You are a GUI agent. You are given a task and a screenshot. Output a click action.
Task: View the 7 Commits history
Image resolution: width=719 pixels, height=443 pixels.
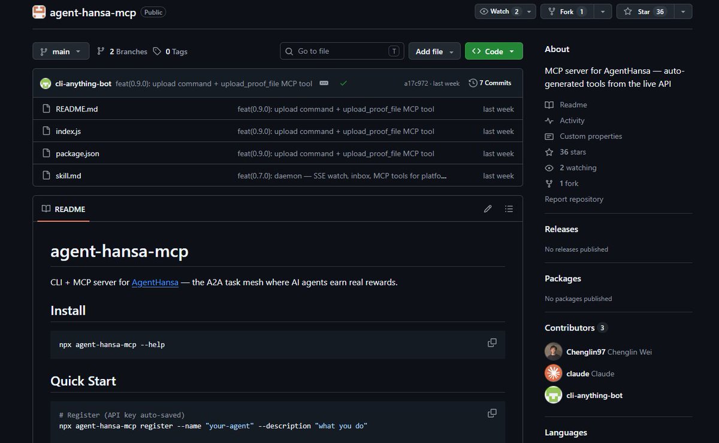tap(491, 83)
